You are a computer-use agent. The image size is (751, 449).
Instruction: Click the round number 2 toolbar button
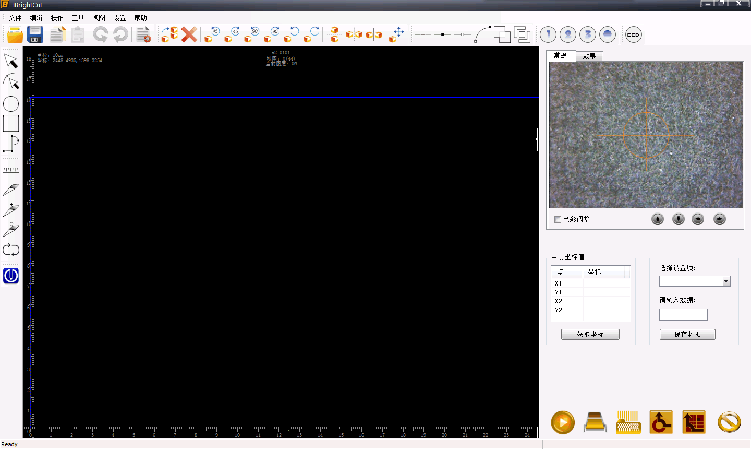(x=568, y=35)
